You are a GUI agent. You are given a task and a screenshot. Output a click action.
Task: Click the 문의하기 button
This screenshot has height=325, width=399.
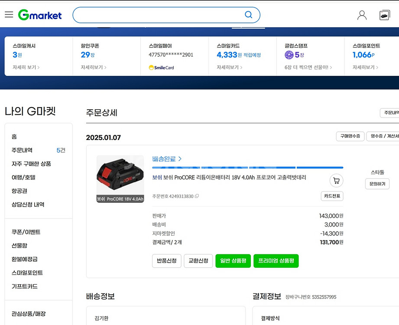377,184
